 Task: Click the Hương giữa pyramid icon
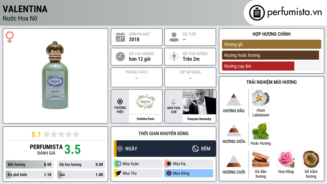click(234, 130)
